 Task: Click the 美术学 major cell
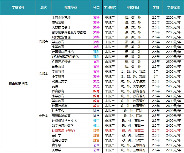point(71,150)
